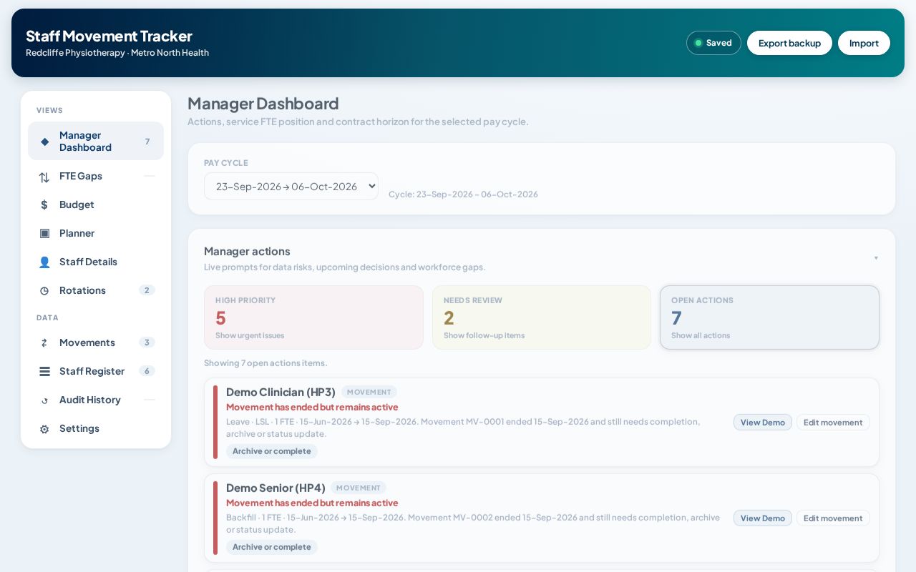Click the Movements count badge 3
The width and height of the screenshot is (916, 572).
[147, 342]
